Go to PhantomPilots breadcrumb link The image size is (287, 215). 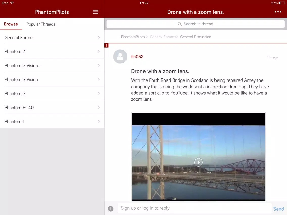(133, 37)
